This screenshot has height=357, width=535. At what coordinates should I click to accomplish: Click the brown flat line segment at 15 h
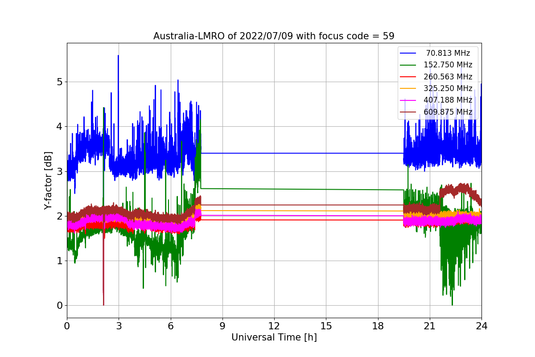[326, 205]
